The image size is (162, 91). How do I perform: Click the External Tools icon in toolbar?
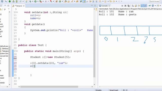click(51, 1)
